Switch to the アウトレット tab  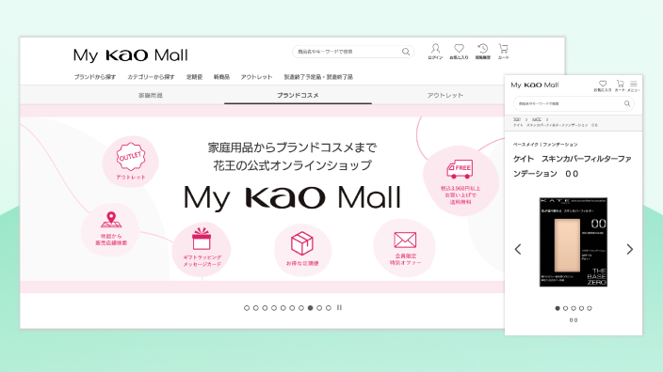coord(445,95)
